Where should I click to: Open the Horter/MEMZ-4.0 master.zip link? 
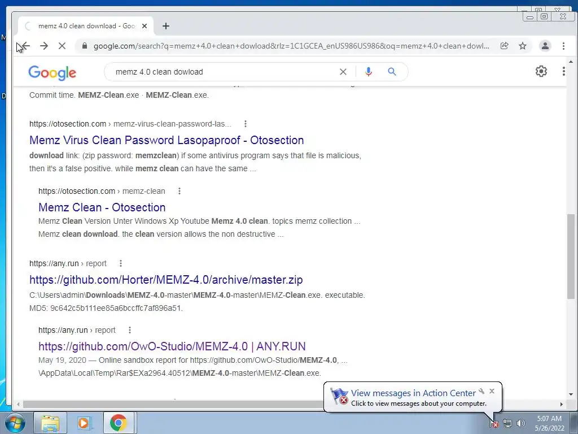click(167, 280)
